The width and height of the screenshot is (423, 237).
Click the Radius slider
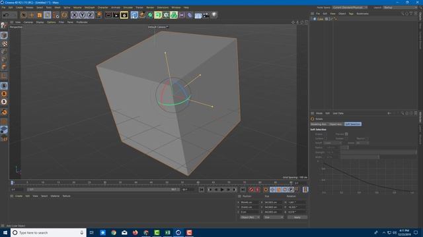tap(344, 147)
